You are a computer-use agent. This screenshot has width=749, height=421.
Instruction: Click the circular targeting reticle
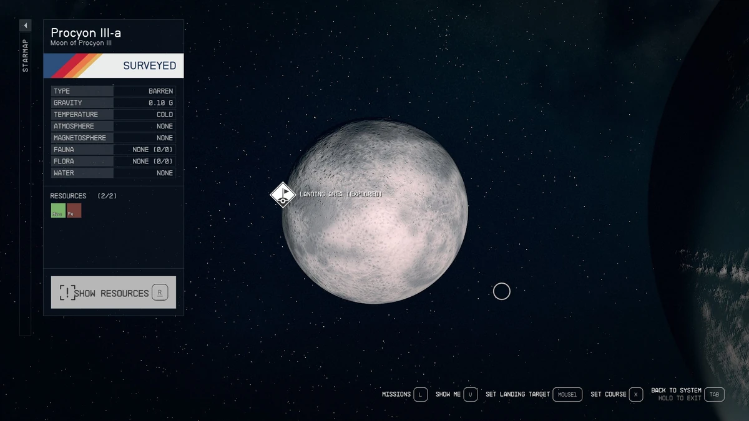pos(501,291)
